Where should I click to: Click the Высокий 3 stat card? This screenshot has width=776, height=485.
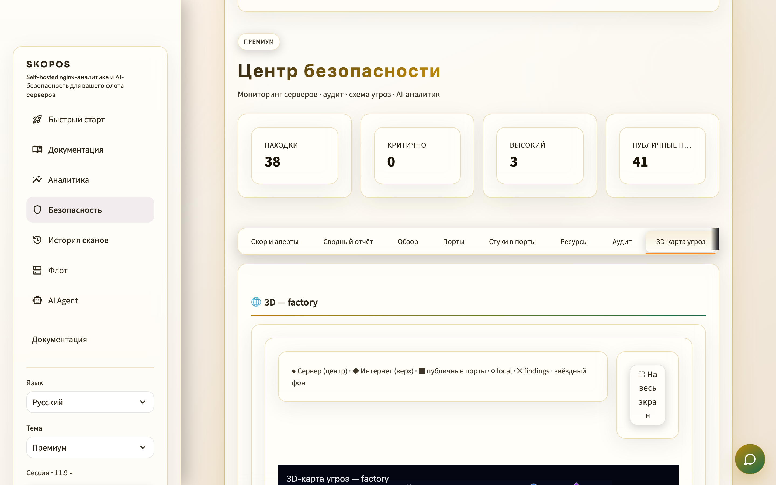[540, 155]
